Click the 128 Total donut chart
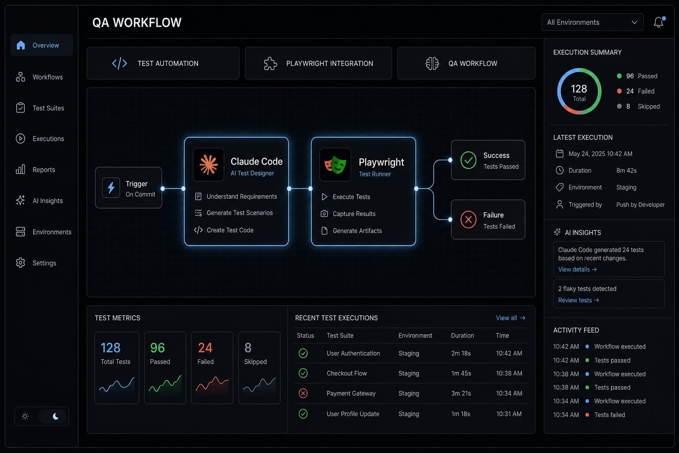 pyautogui.click(x=579, y=91)
